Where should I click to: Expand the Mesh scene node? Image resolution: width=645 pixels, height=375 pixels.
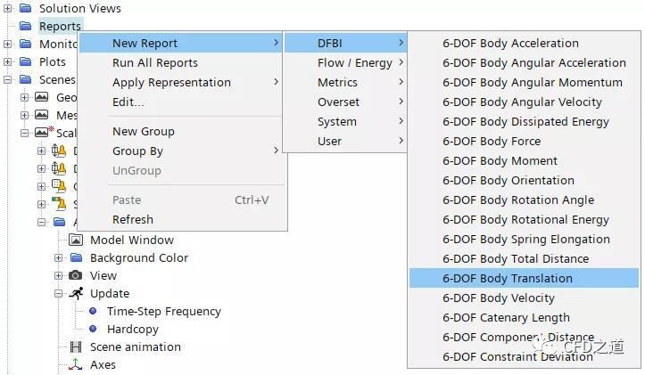coord(25,115)
